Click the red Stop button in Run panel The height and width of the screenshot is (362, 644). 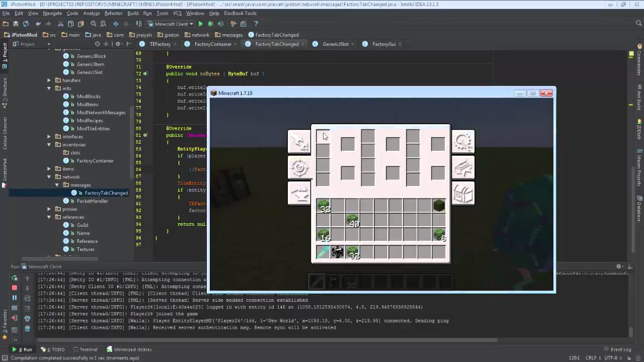[15, 288]
